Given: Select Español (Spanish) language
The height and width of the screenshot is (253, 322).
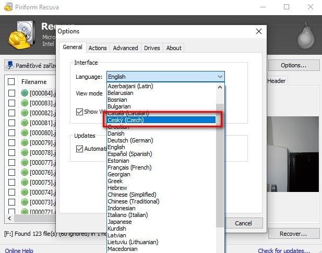Looking at the screenshot, I should (x=161, y=154).
